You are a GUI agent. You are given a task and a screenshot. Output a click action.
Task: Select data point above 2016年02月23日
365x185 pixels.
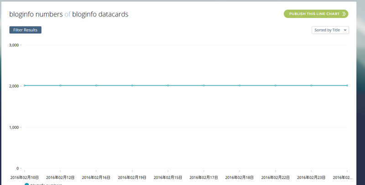pyautogui.click(x=311, y=85)
